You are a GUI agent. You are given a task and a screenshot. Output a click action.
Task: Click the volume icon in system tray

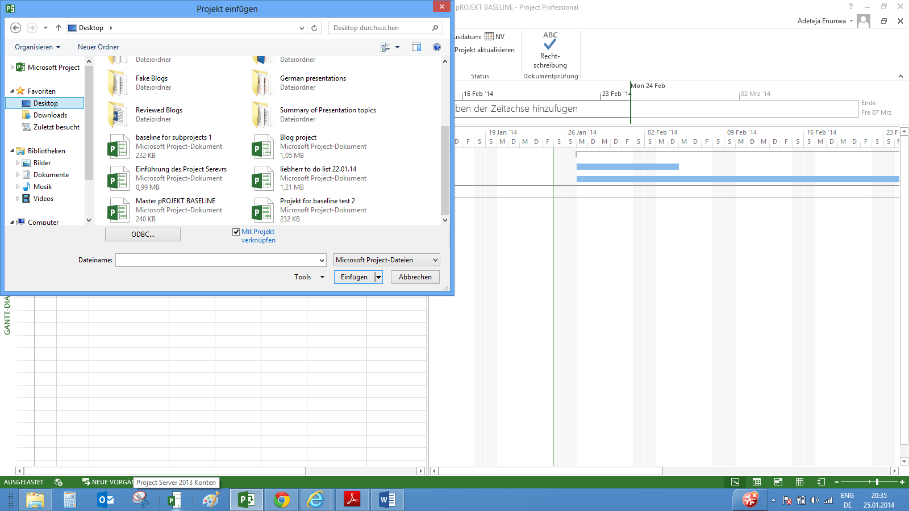(x=815, y=500)
